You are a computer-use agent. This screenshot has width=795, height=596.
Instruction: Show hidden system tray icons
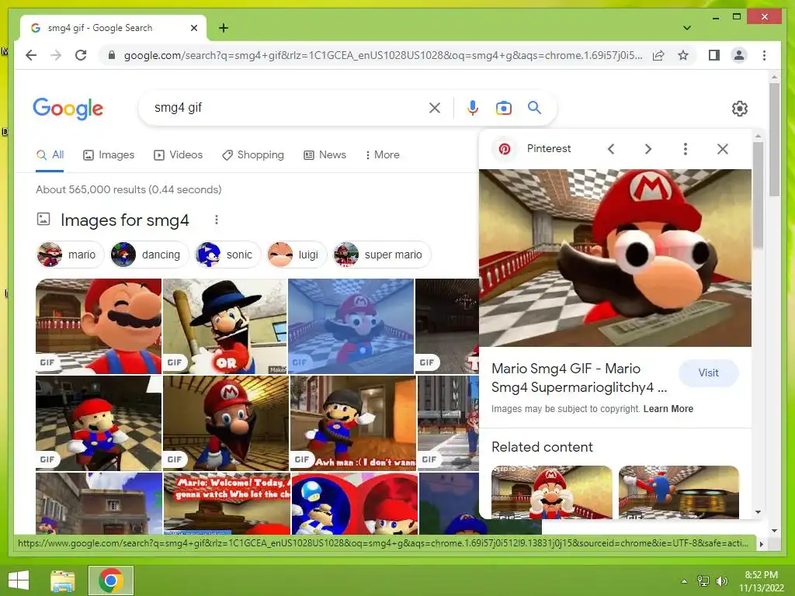click(684, 581)
